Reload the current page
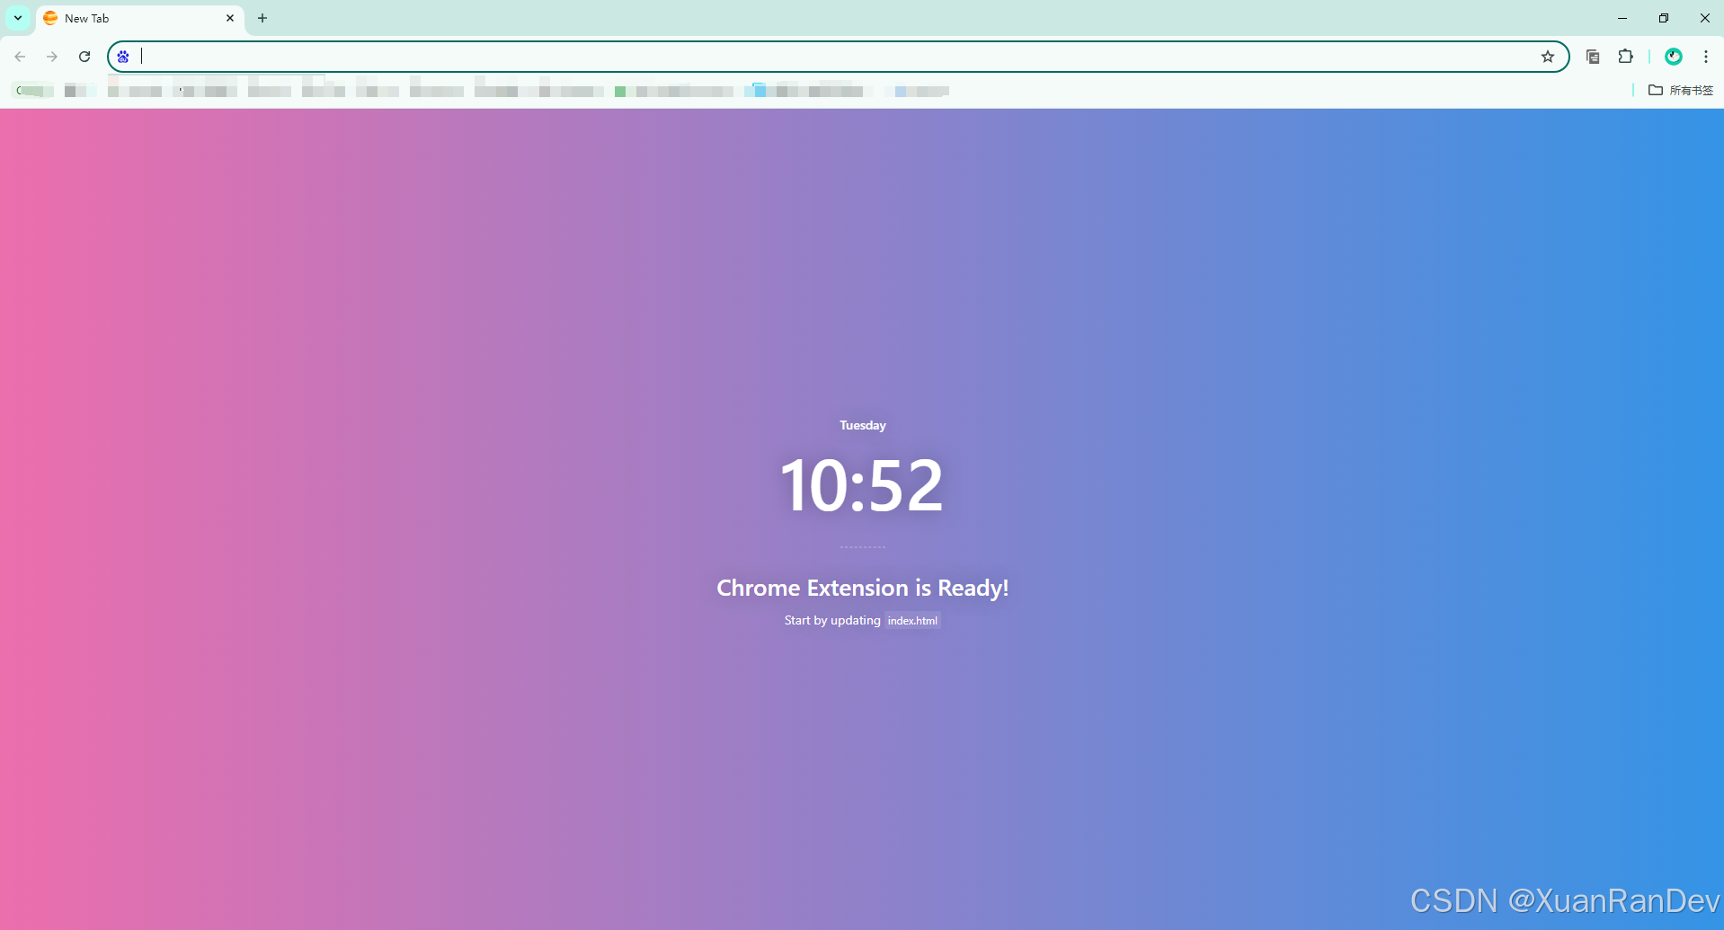 (x=84, y=57)
